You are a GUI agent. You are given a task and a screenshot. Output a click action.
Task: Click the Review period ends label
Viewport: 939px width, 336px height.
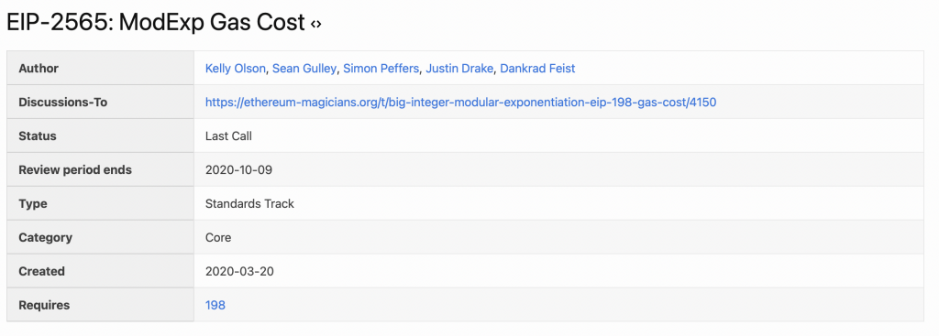(x=75, y=169)
